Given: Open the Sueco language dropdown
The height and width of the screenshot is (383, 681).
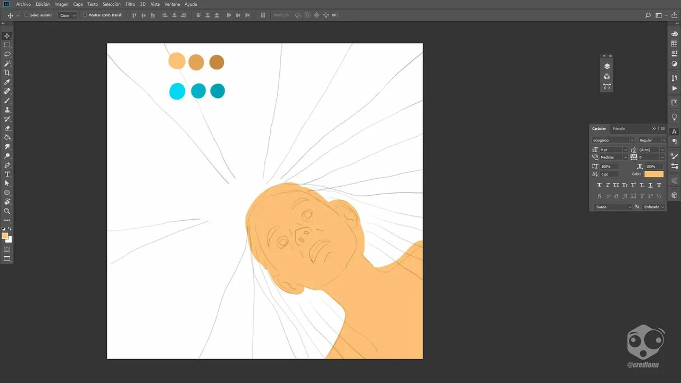Looking at the screenshot, I should 613,207.
